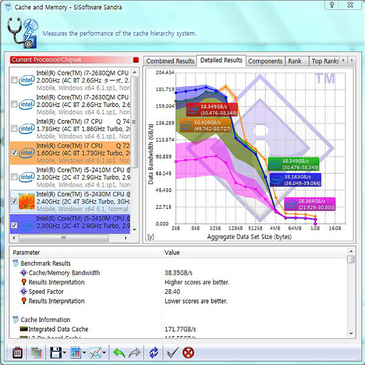This screenshot has height=365, width=365.
Task: Click the red stop square beside Current Processor
Action: 136,60
